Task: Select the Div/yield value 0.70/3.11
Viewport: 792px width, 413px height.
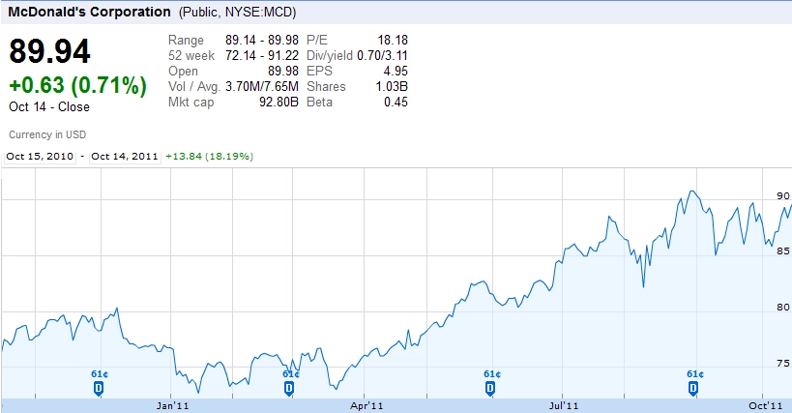Action: 382,55
